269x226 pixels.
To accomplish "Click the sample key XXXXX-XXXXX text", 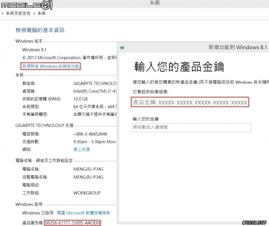I will pos(203,102).
